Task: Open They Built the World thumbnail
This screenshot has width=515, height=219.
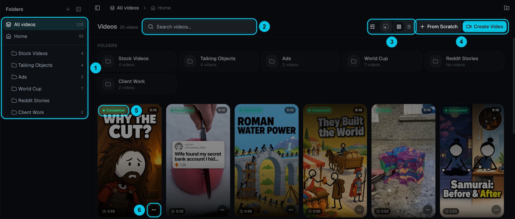Action: [x=335, y=161]
